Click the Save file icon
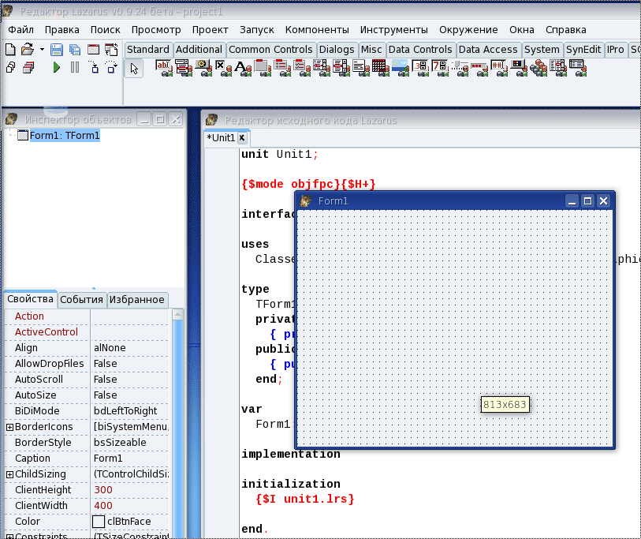Image resolution: width=641 pixels, height=539 pixels. pos(57,50)
